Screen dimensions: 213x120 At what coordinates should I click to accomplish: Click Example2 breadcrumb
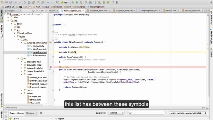(x=8, y=7)
